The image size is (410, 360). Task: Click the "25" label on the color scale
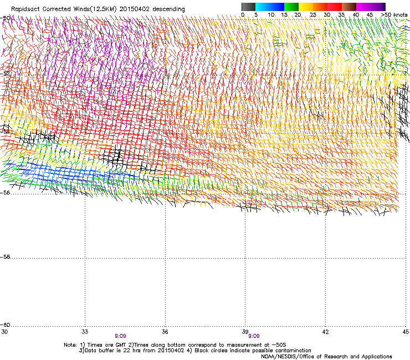click(313, 15)
